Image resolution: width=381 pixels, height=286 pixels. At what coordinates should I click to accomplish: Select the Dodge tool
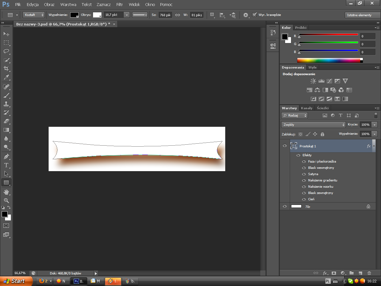(6, 147)
